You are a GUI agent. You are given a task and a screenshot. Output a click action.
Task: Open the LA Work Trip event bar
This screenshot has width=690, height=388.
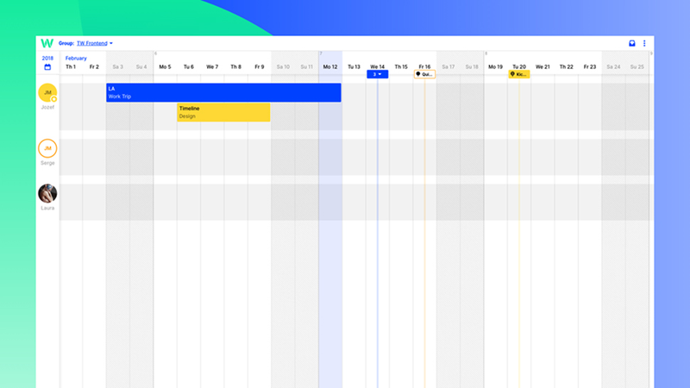pos(223,92)
